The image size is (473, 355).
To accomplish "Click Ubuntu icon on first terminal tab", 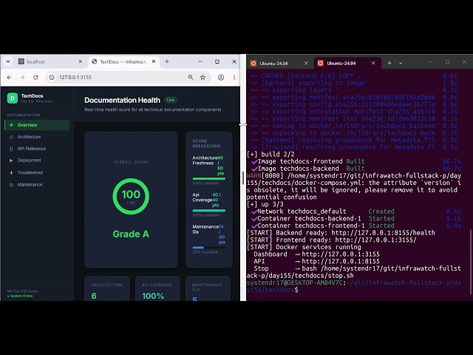I will (x=253, y=64).
